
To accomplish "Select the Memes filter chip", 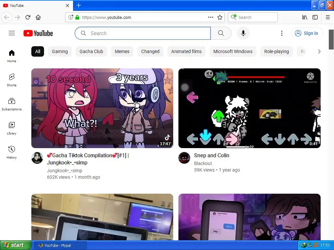I will pos(122,51).
